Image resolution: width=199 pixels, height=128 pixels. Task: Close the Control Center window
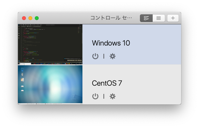coord(24,18)
